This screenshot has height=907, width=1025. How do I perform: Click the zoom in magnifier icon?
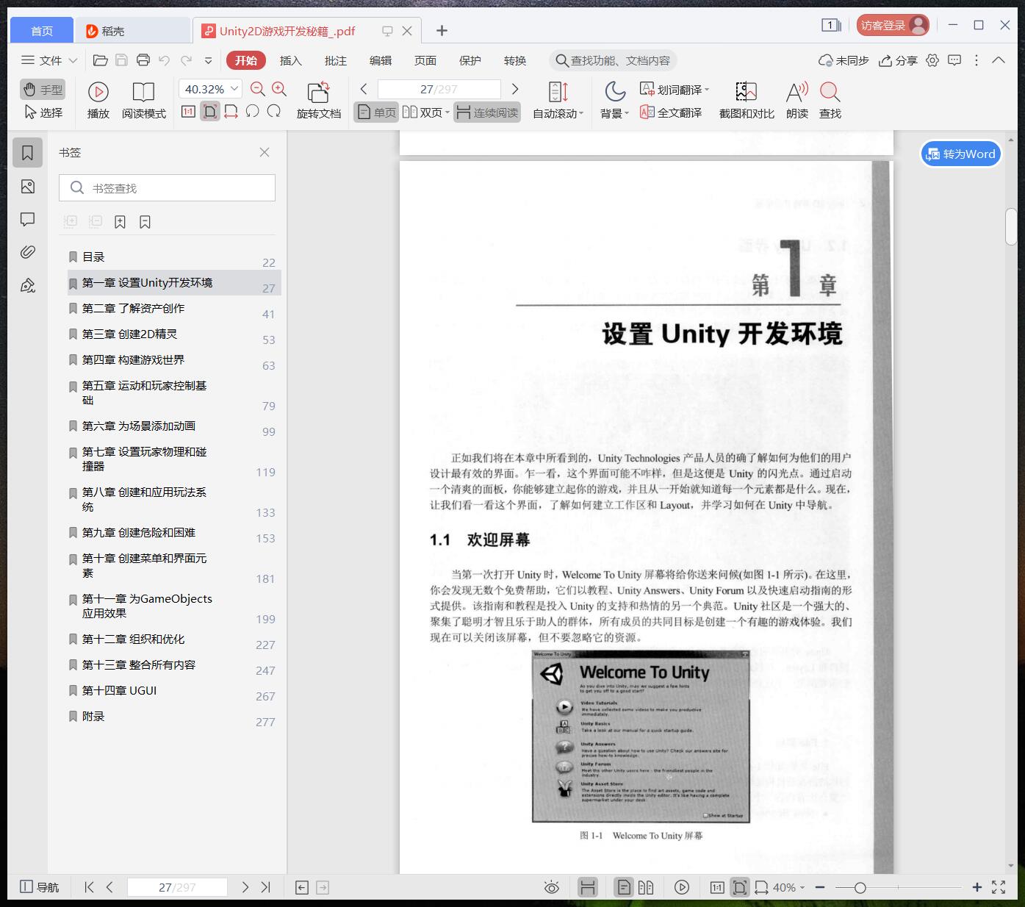(279, 89)
